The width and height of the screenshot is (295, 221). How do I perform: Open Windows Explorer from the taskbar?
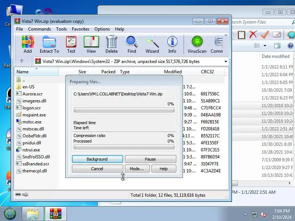click(33, 214)
